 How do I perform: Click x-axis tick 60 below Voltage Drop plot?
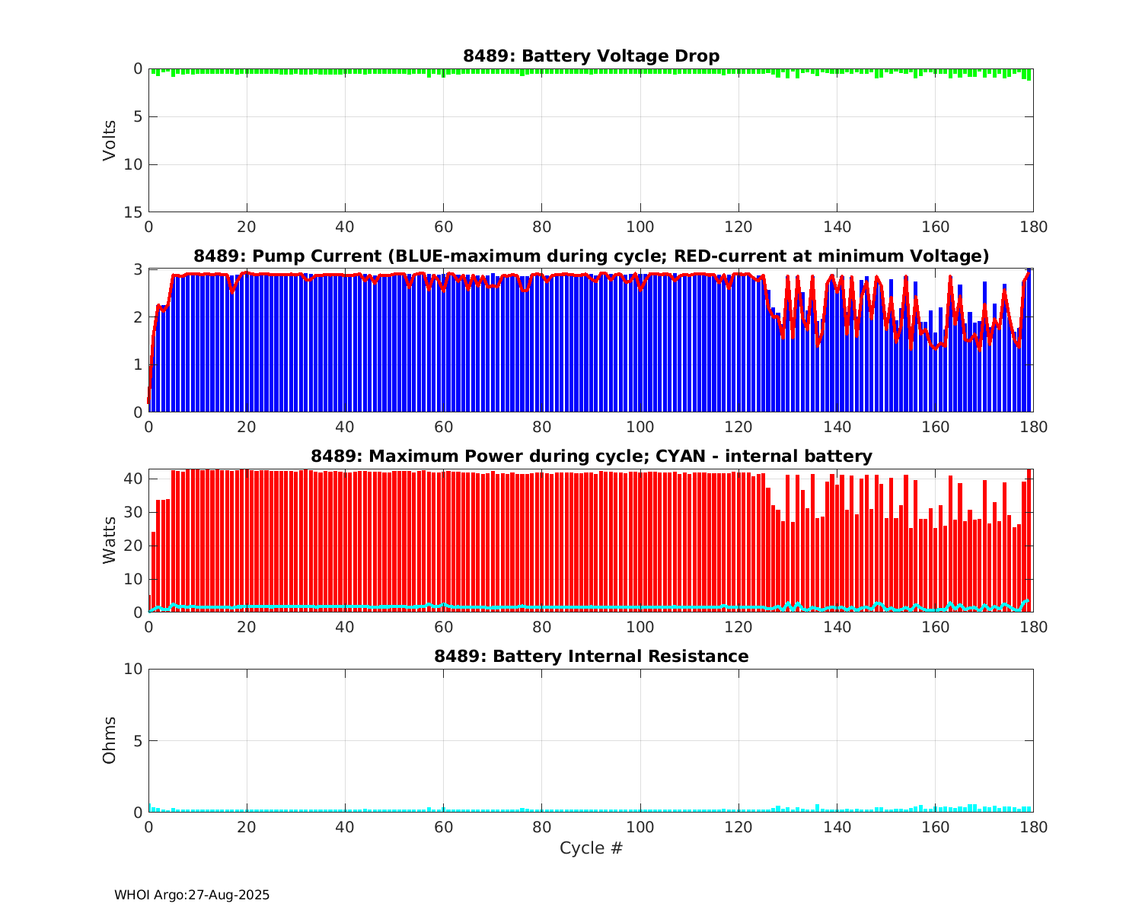click(x=443, y=227)
